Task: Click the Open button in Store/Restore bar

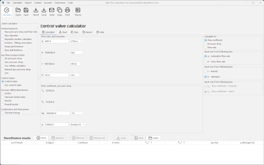Action: [x=153, y=138]
